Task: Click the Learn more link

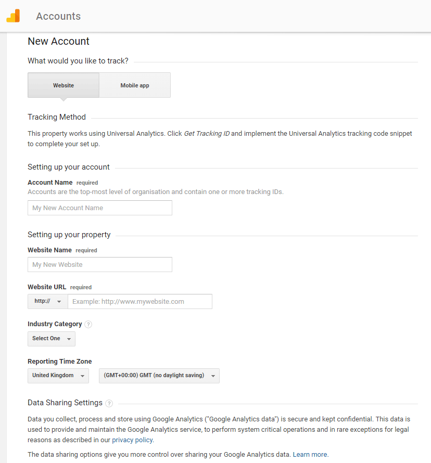Action: point(310,455)
